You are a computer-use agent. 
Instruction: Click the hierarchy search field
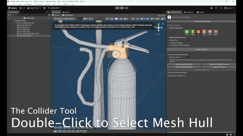point(31,15)
